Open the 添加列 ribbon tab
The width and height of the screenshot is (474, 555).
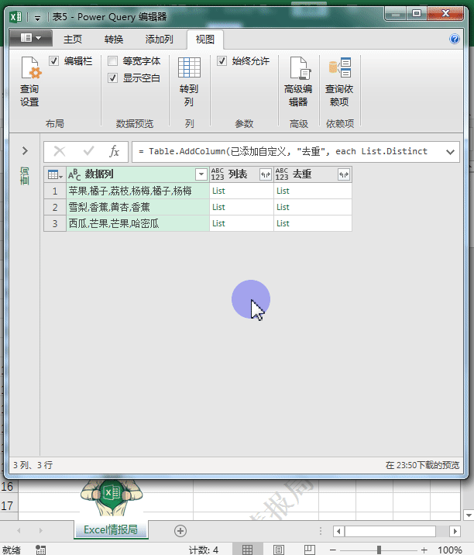point(159,40)
